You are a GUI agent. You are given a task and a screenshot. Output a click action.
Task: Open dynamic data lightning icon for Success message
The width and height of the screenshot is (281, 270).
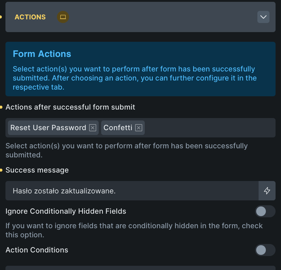tap(267, 191)
